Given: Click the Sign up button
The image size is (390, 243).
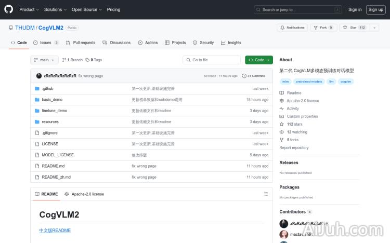Looking at the screenshot, I should (x=375, y=9).
